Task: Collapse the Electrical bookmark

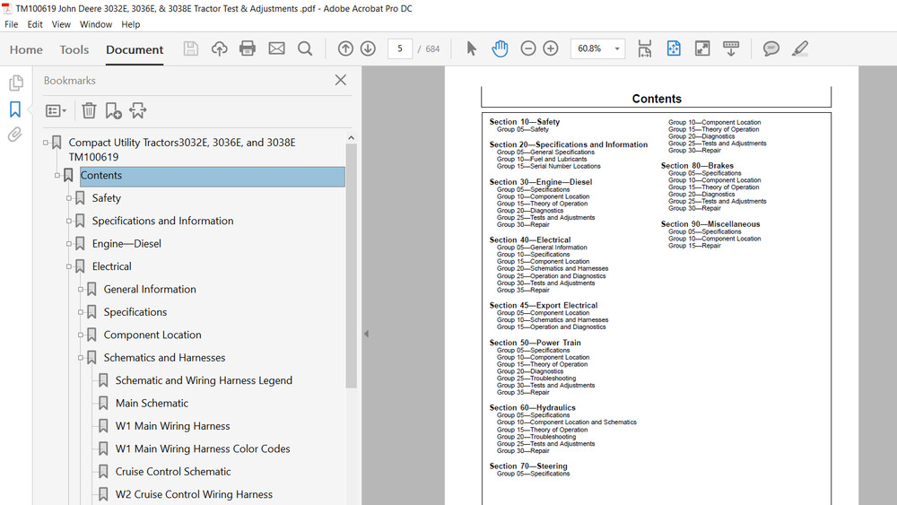Action: 69,266
